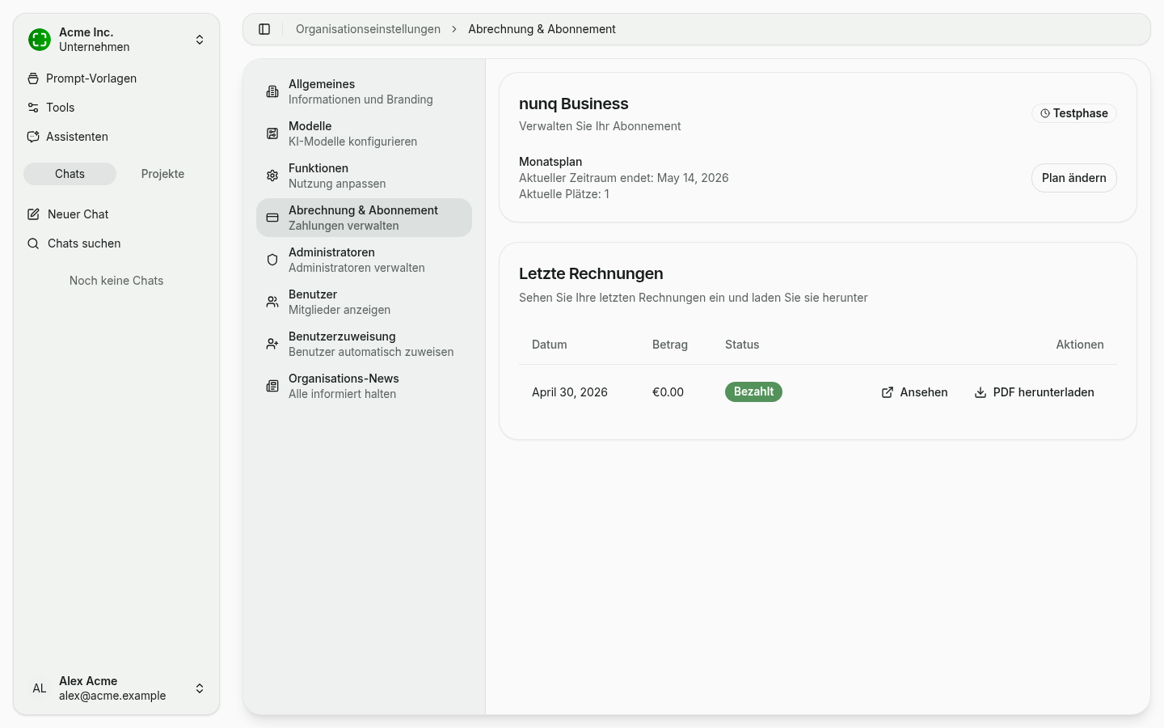This screenshot has width=1164, height=728.
Task: Open Tools in sidebar
Action: point(116,108)
